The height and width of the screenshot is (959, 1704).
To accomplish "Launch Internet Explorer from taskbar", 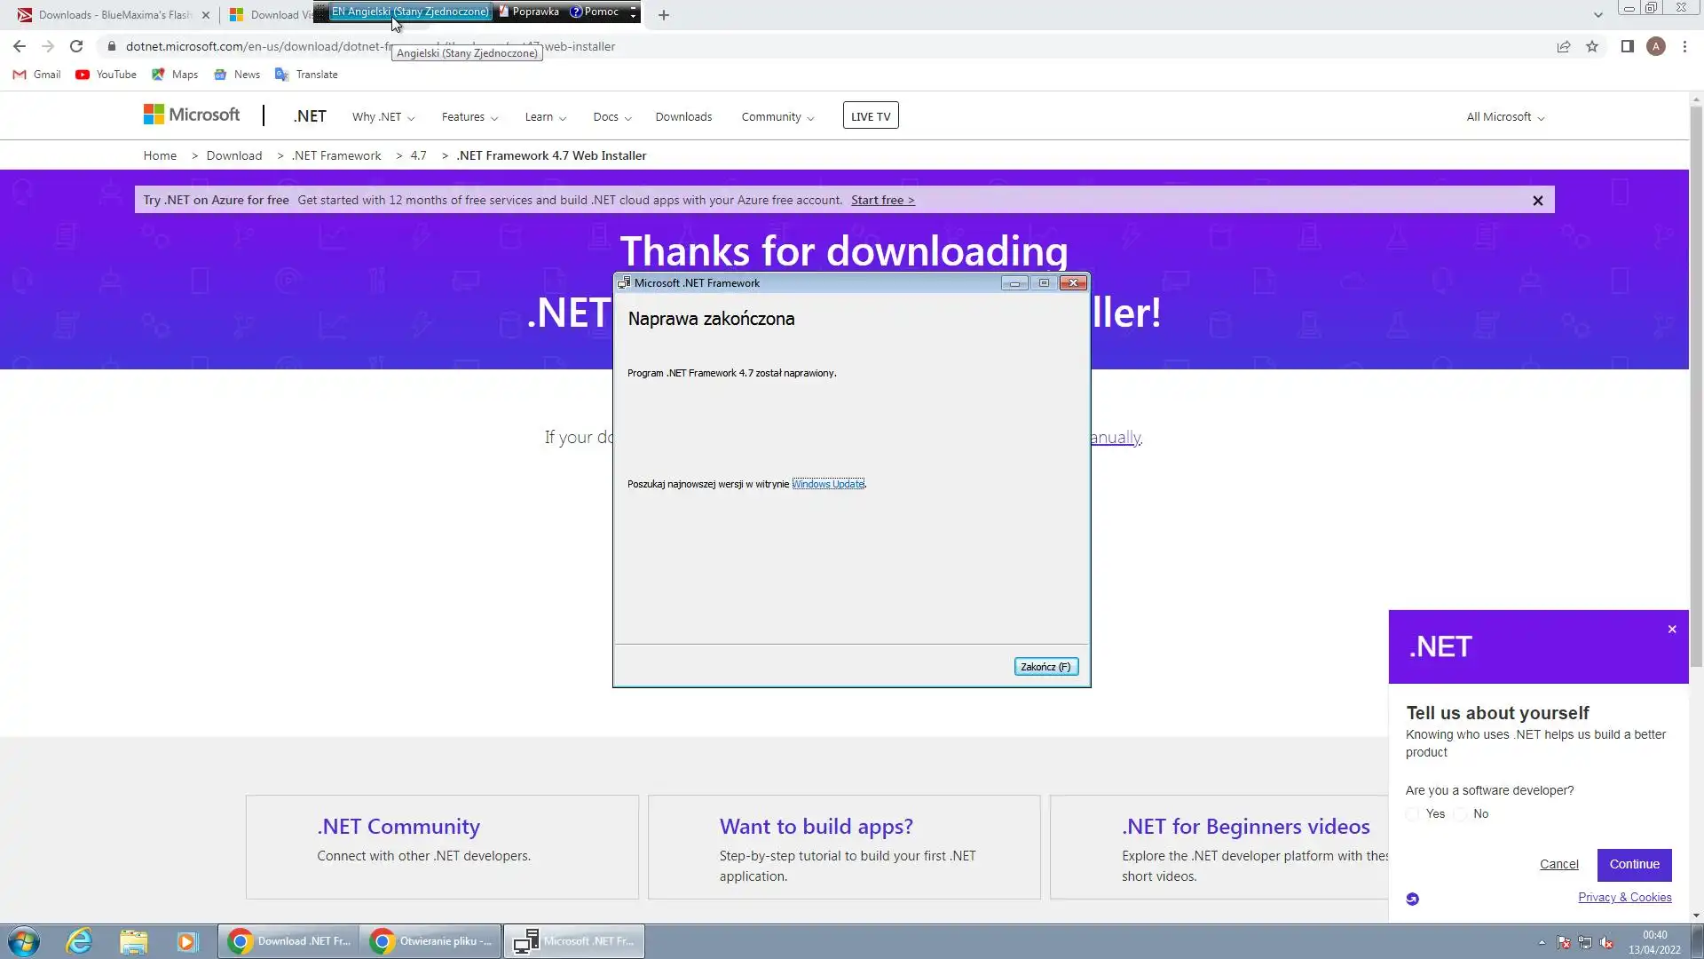I will point(80,941).
